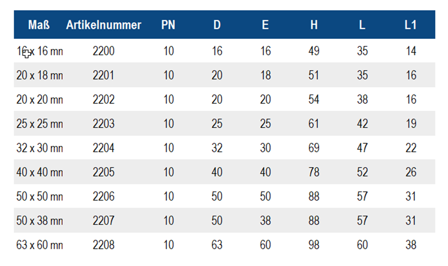This screenshot has width=448, height=266.
Task: Select the 50 x 50 mm size cell
Action: tap(40, 196)
